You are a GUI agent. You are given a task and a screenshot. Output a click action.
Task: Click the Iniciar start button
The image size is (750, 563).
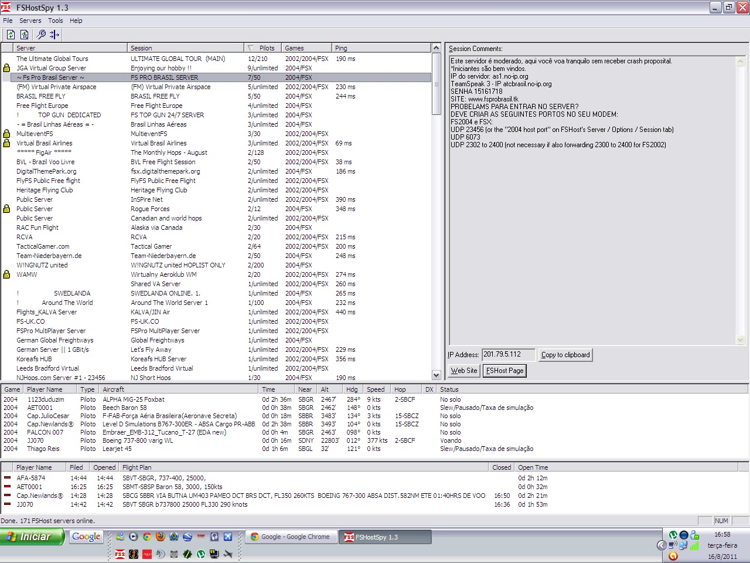click(x=32, y=537)
